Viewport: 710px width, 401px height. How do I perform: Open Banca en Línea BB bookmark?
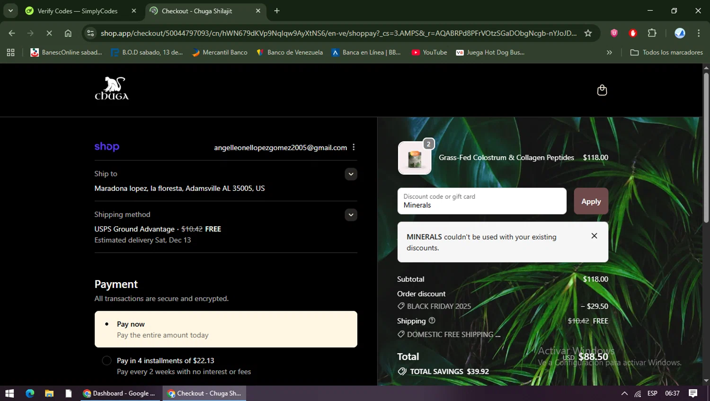(x=366, y=53)
